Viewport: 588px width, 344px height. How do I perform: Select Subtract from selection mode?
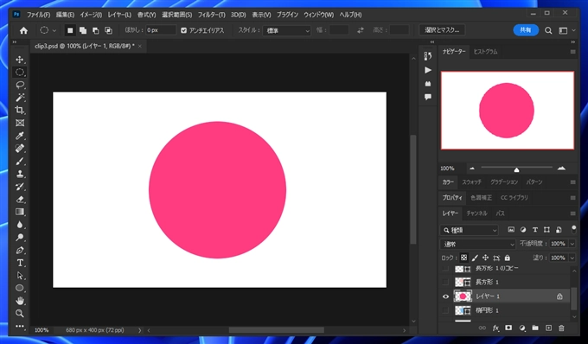(x=96, y=30)
